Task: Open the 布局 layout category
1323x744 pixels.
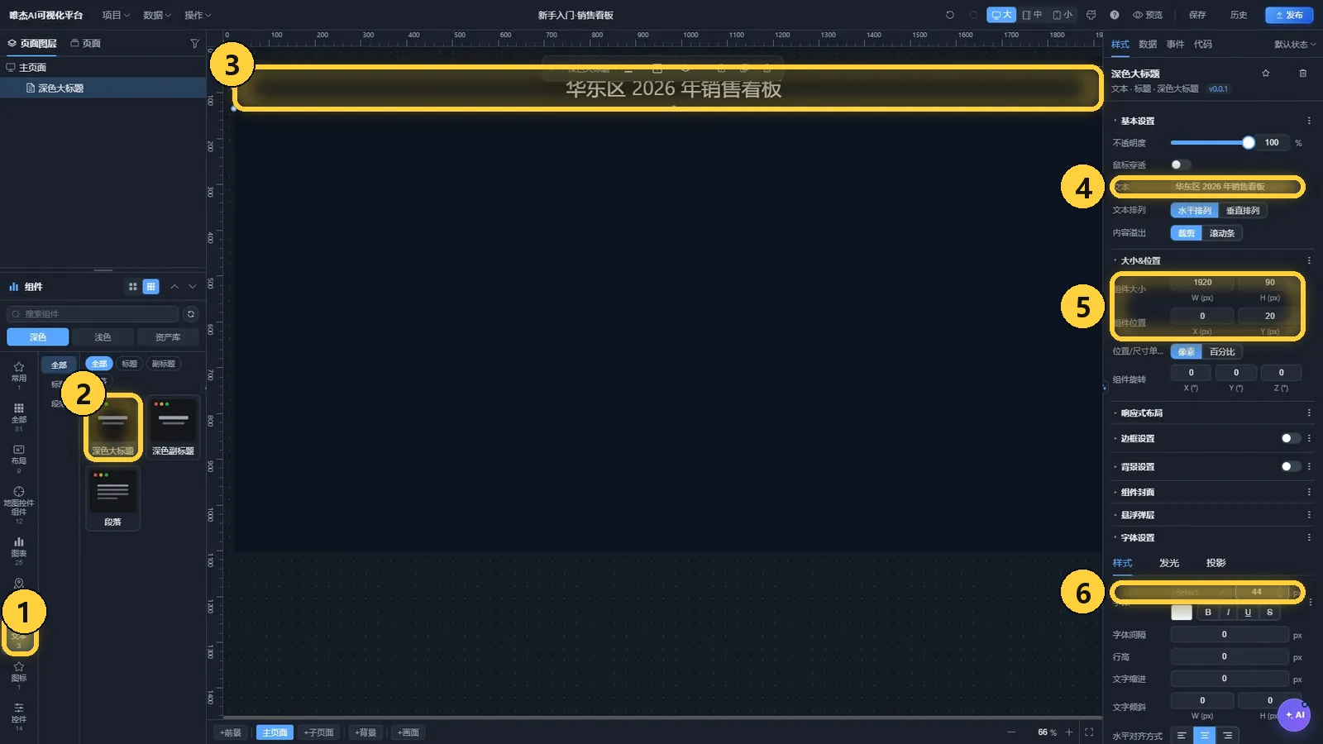Action: pyautogui.click(x=19, y=459)
